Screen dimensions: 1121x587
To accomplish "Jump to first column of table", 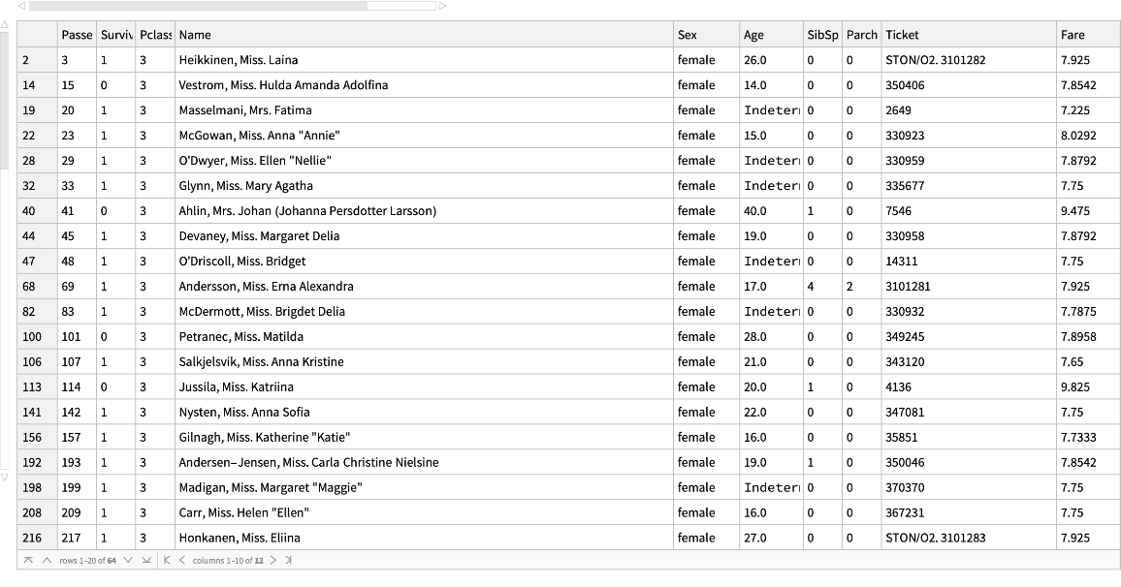I will point(167,561).
